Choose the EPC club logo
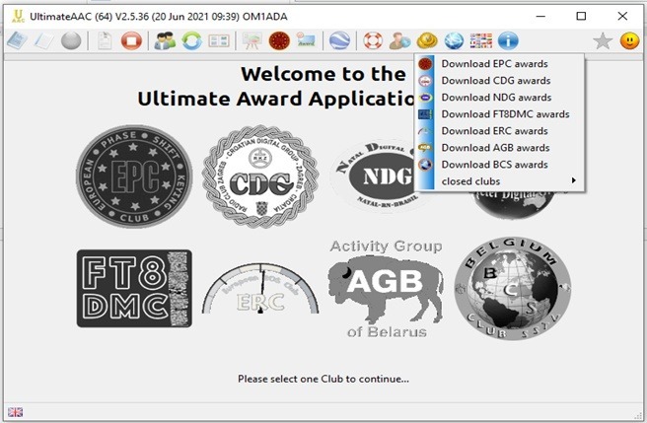The height and width of the screenshot is (423, 647). click(x=134, y=176)
